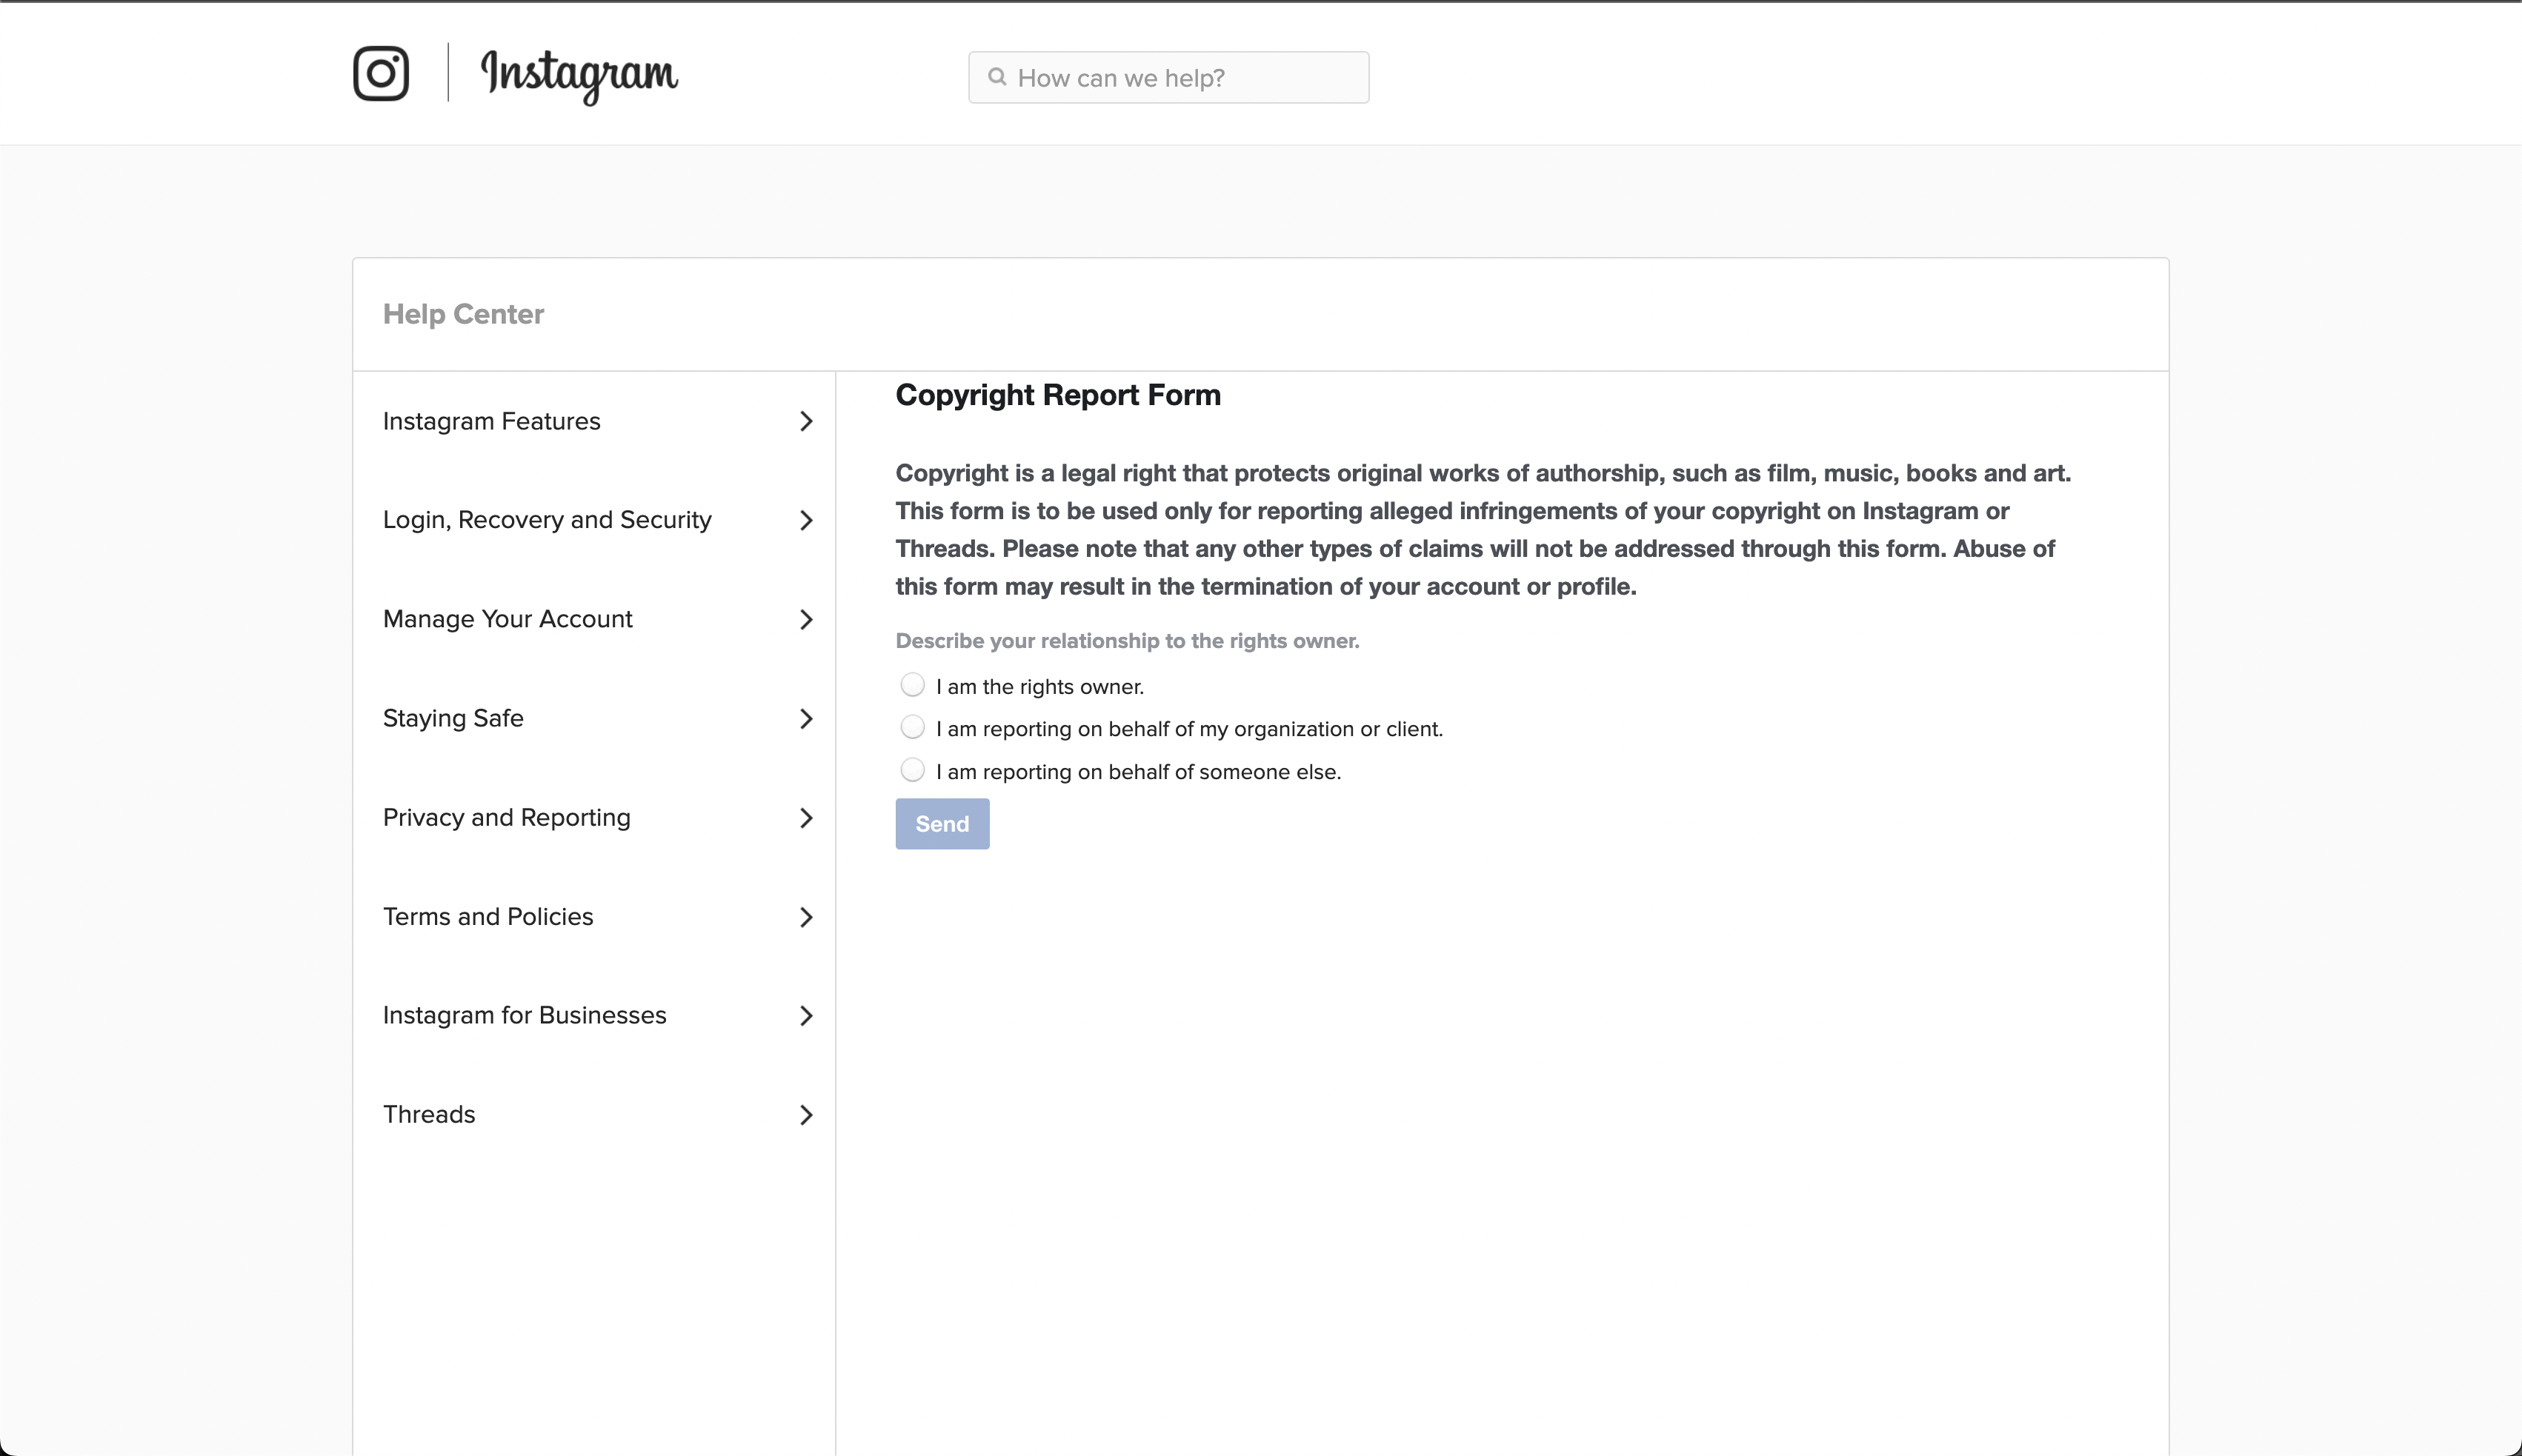Open the Staying Safe menu item
The image size is (2522, 1456).
[594, 718]
